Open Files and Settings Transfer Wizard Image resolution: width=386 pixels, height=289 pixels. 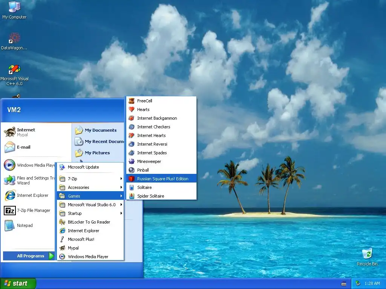pos(29,180)
